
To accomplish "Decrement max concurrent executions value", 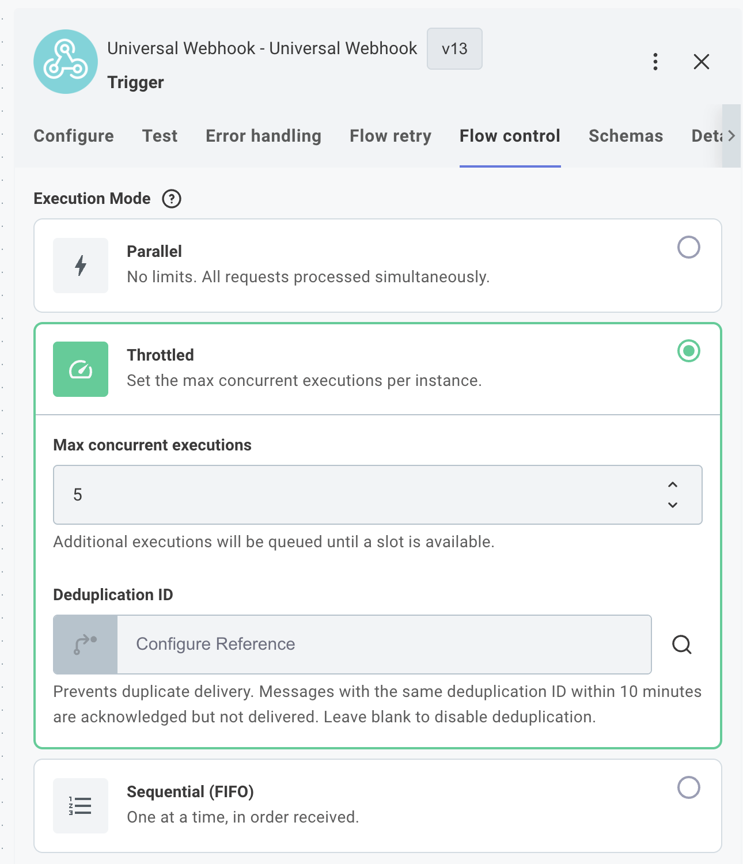I will coord(672,505).
